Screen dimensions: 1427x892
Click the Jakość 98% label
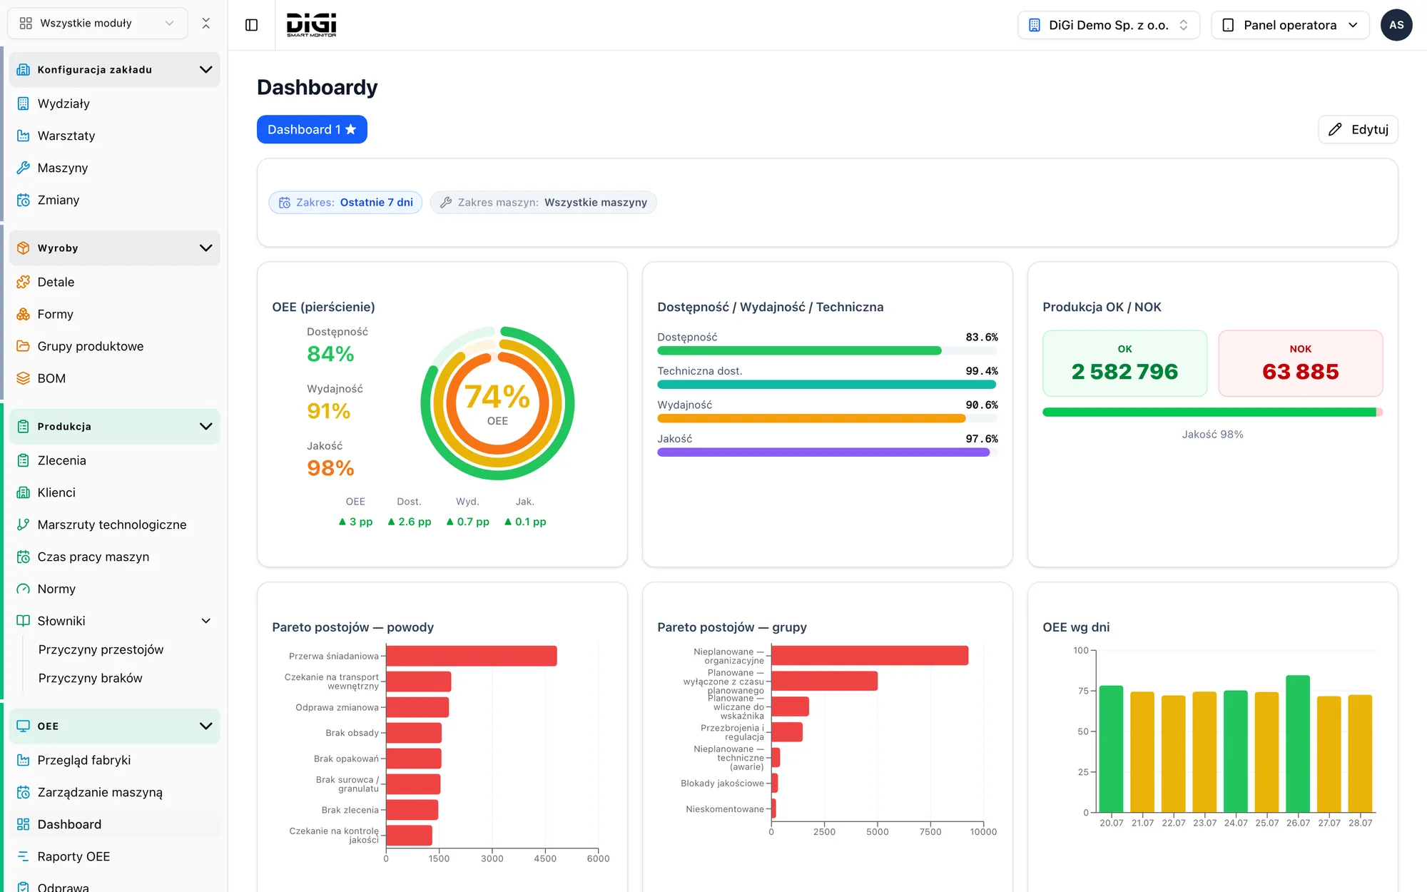1212,434
